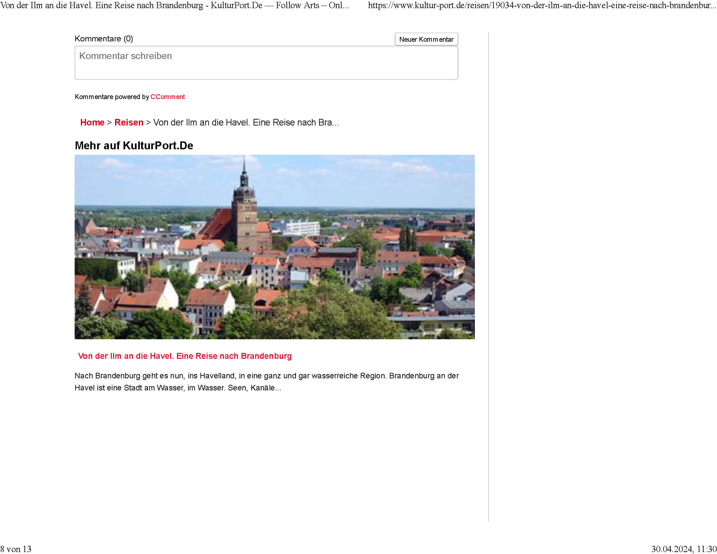
Task: Click the date stamp 30.04.2024, 11:30
Action: point(684,549)
